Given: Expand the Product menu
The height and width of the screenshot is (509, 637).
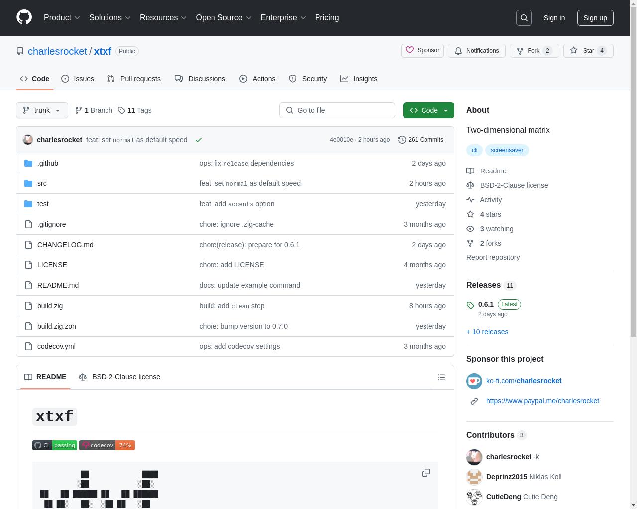Looking at the screenshot, I should tap(62, 17).
